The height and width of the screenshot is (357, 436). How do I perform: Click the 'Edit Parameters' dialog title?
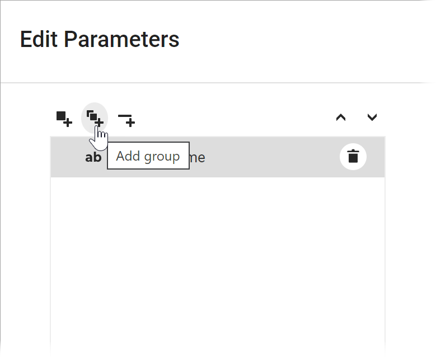[x=100, y=40]
